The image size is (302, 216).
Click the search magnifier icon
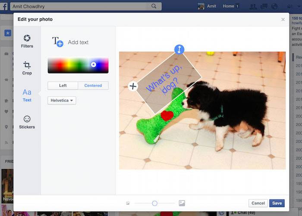154,6
